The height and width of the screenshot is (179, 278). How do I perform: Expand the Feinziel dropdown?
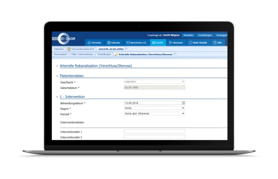154,114
